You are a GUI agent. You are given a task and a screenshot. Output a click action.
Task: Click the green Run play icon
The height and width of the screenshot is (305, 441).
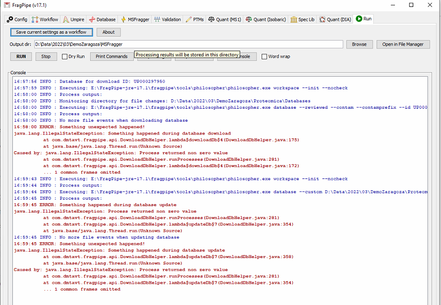point(360,19)
